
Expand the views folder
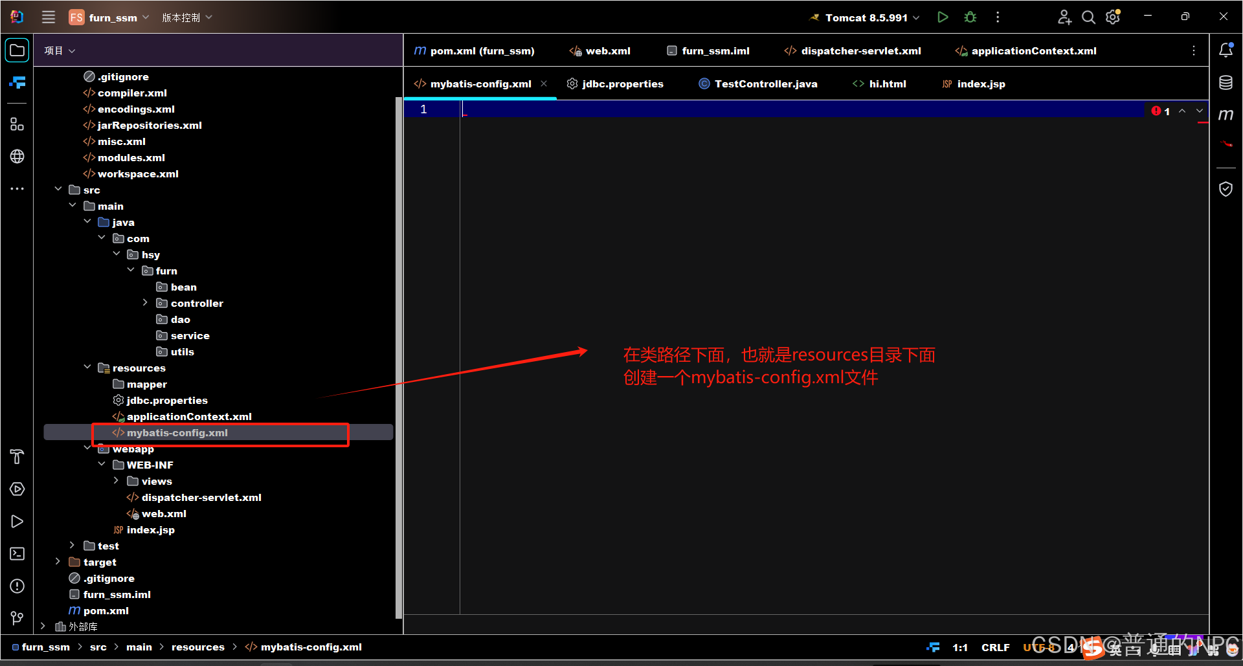click(116, 480)
